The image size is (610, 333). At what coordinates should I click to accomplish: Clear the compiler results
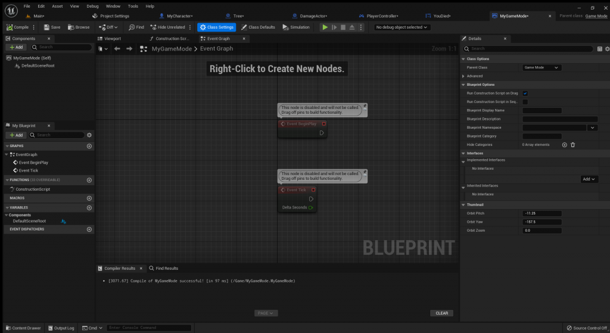441,313
